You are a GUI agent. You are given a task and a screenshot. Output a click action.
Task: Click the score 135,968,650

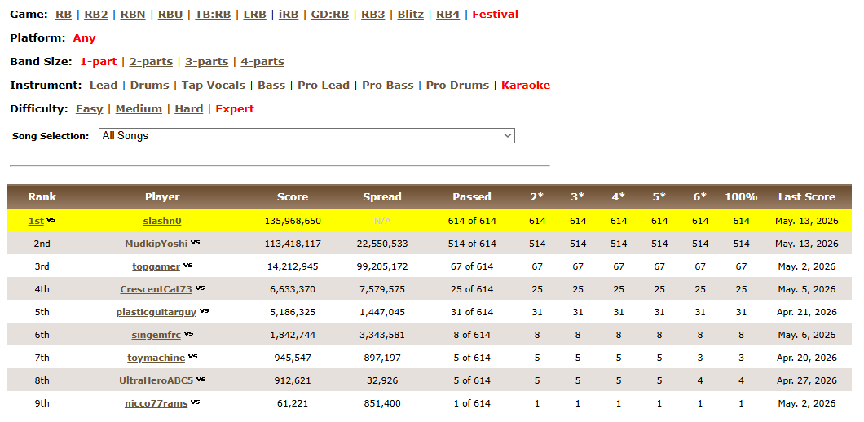(x=293, y=221)
